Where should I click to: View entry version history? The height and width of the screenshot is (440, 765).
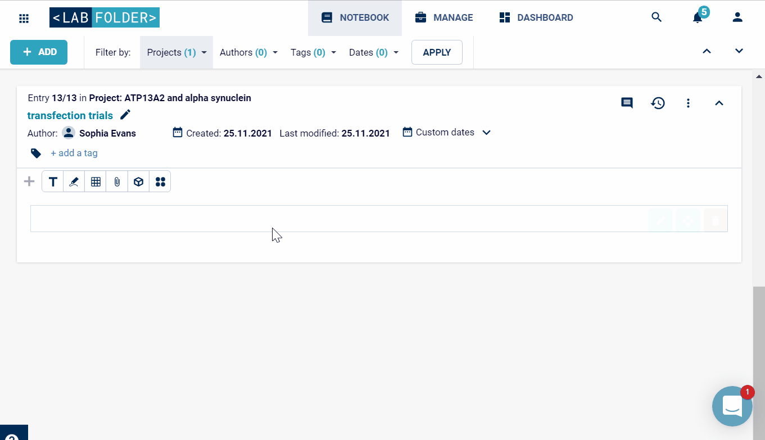(658, 103)
